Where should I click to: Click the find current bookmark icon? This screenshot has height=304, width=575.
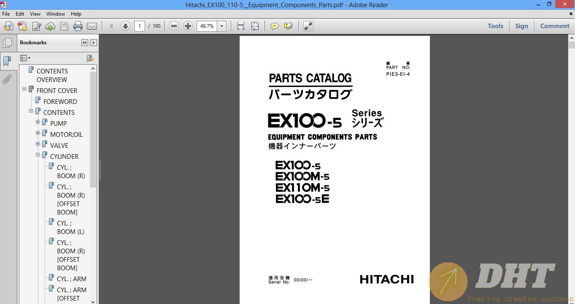pos(90,58)
